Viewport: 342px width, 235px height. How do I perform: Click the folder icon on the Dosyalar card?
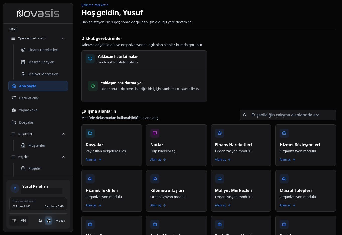coord(90,133)
